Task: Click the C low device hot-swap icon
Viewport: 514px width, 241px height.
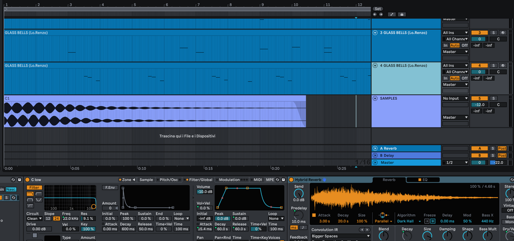Action: click(278, 180)
